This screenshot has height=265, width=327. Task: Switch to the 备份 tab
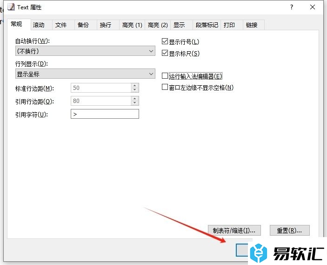[x=83, y=25]
